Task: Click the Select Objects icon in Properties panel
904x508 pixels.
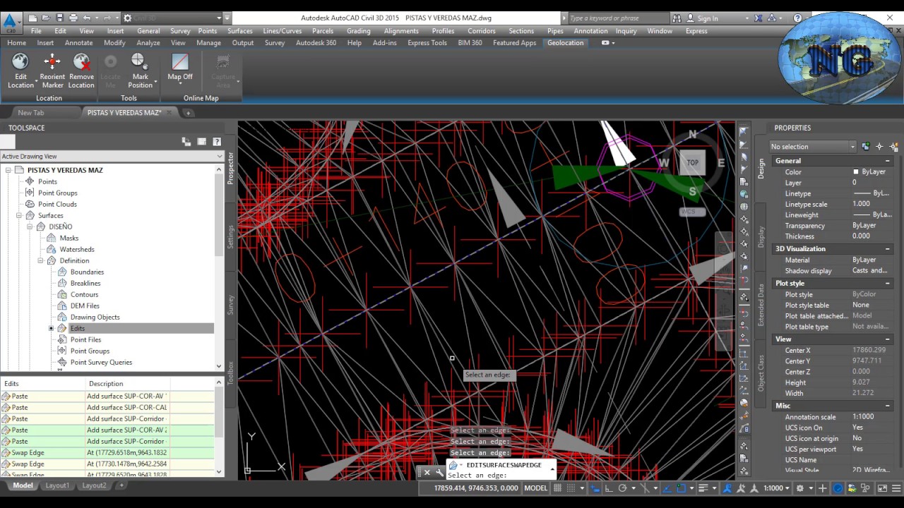Action: [x=879, y=147]
